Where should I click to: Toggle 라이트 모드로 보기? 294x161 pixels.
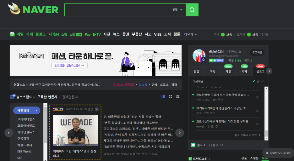click(x=278, y=153)
